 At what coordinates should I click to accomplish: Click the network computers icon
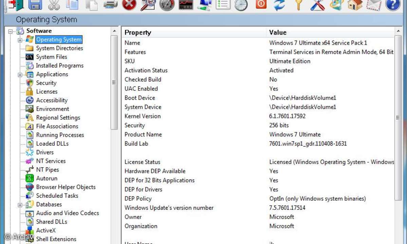204,5
